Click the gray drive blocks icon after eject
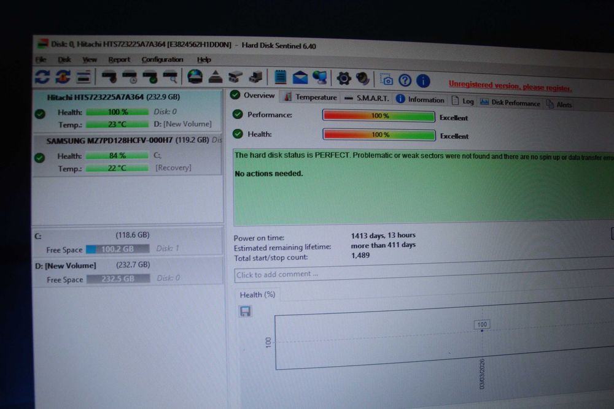This screenshot has height=409, width=614. [x=235, y=77]
